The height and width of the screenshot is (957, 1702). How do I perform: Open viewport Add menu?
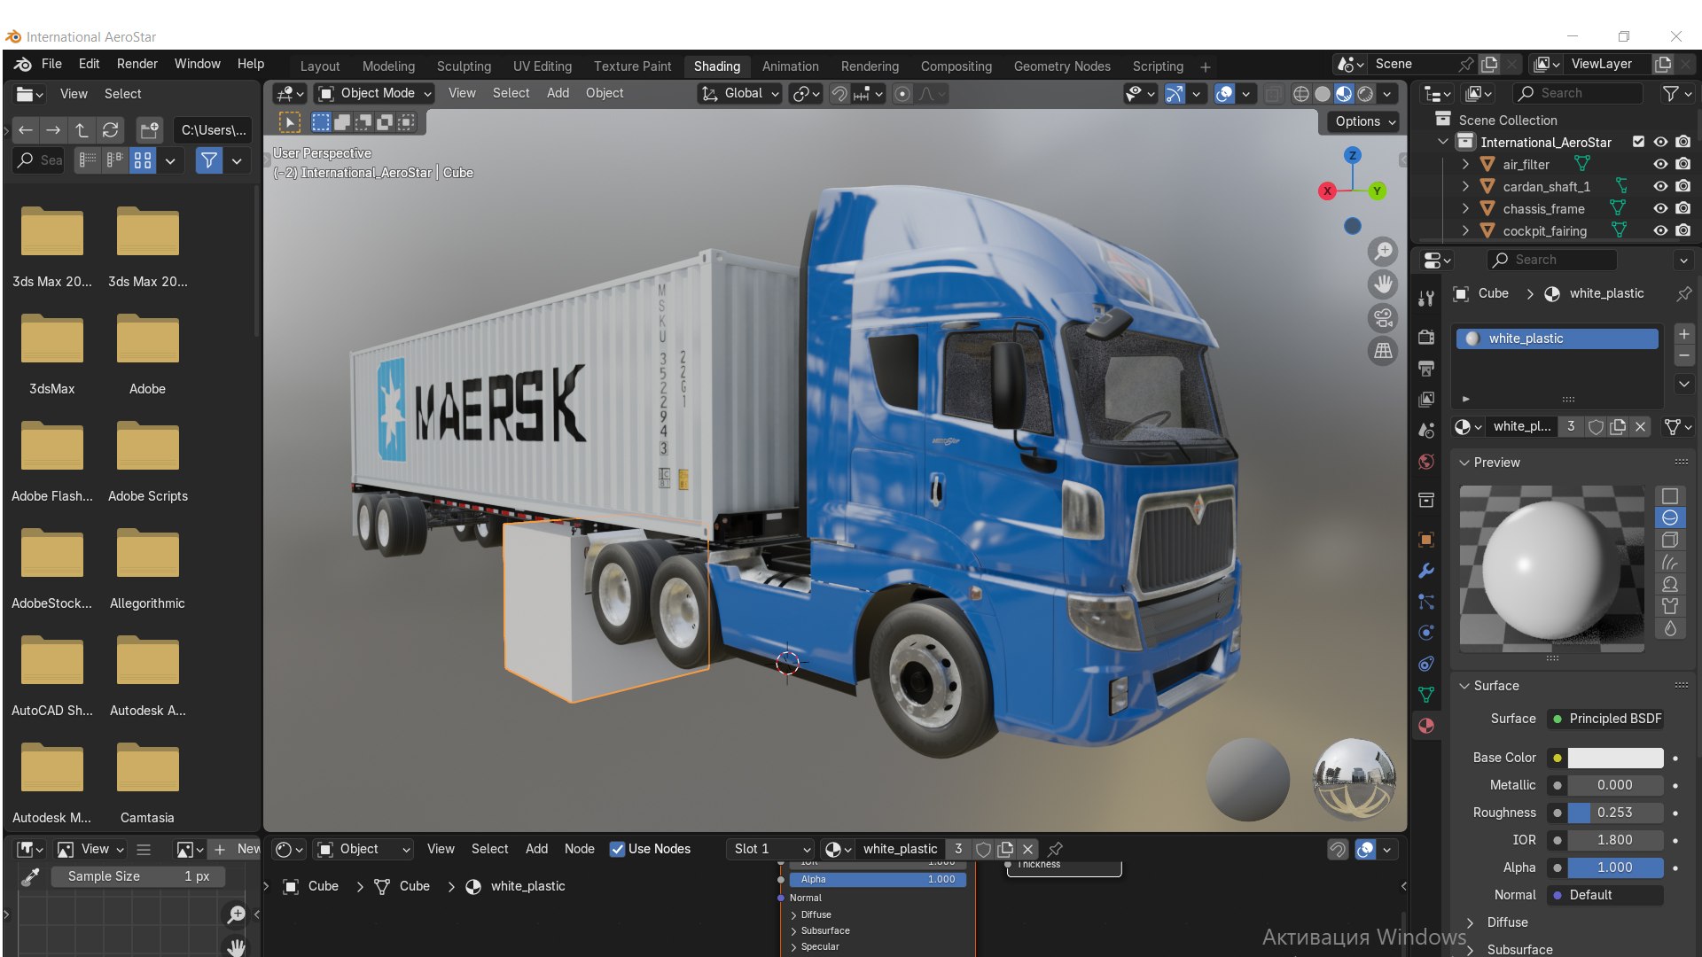point(558,93)
